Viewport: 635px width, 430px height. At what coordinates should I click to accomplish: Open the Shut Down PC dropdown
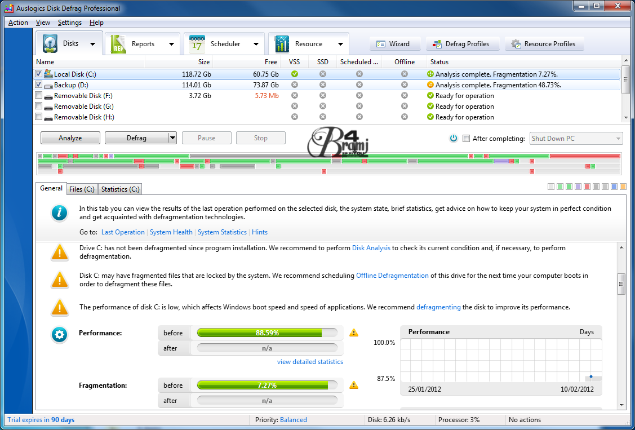618,138
